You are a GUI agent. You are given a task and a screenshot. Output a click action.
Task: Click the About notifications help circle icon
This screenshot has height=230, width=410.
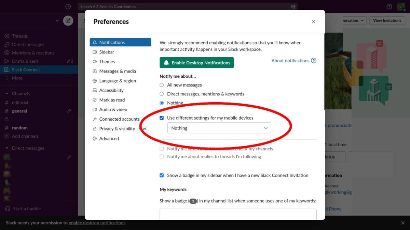point(314,61)
